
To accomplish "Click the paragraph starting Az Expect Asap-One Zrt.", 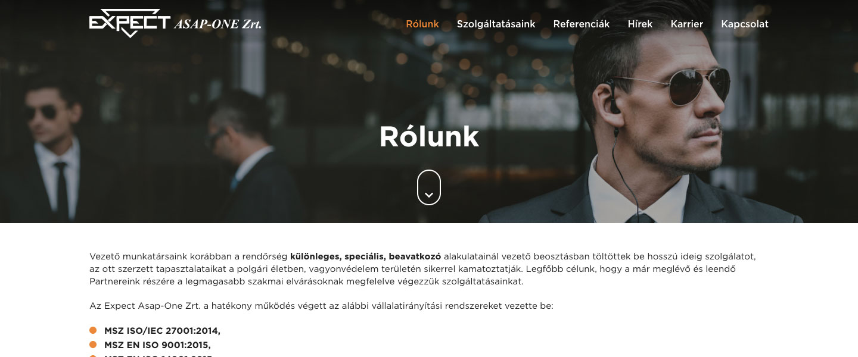I will pyautogui.click(x=321, y=306).
